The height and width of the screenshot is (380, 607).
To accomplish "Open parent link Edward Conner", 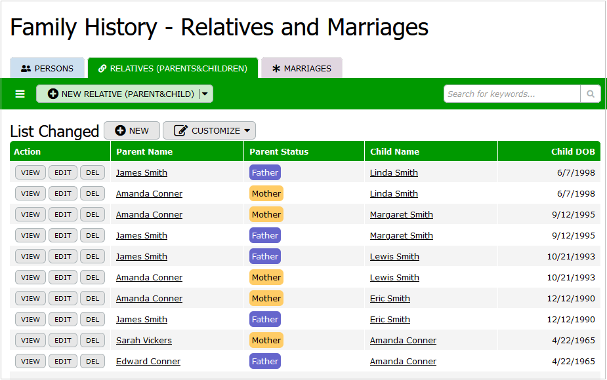I will click(x=148, y=361).
